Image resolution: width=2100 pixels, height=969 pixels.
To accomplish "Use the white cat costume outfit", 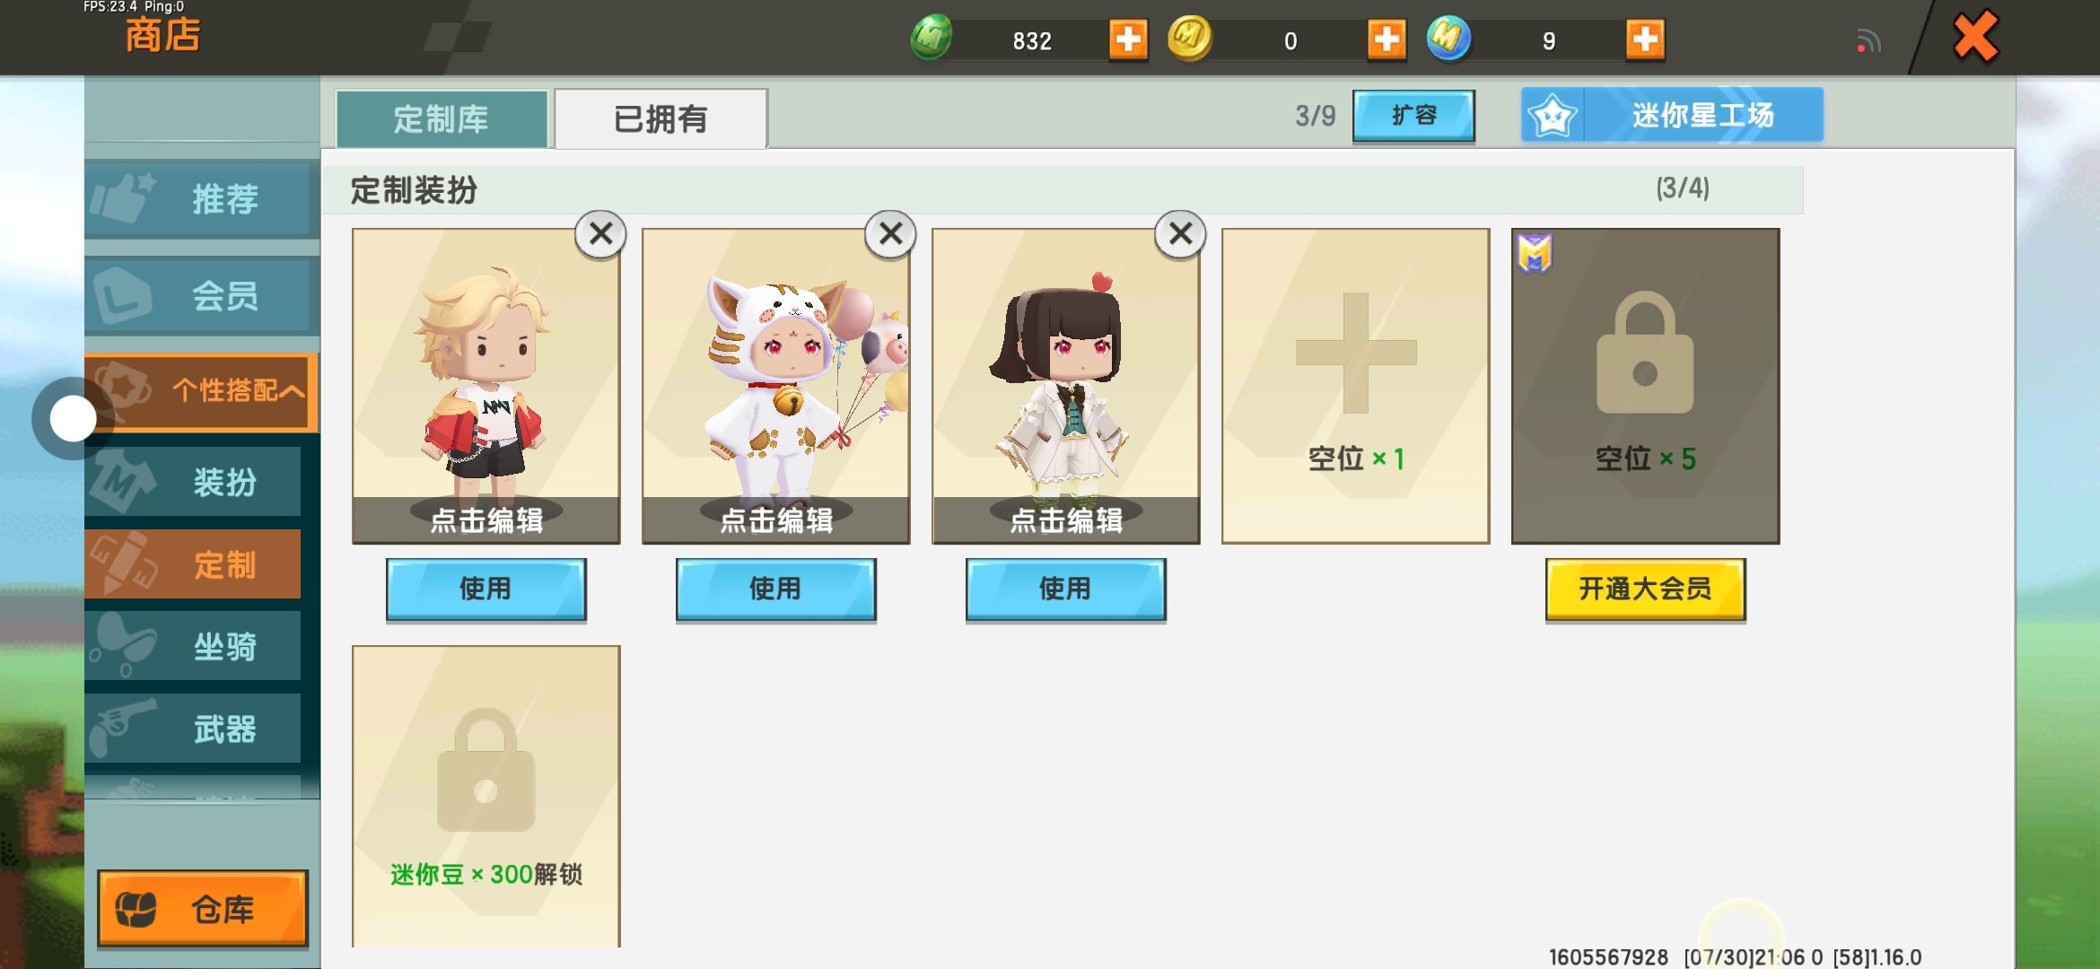I will point(775,589).
